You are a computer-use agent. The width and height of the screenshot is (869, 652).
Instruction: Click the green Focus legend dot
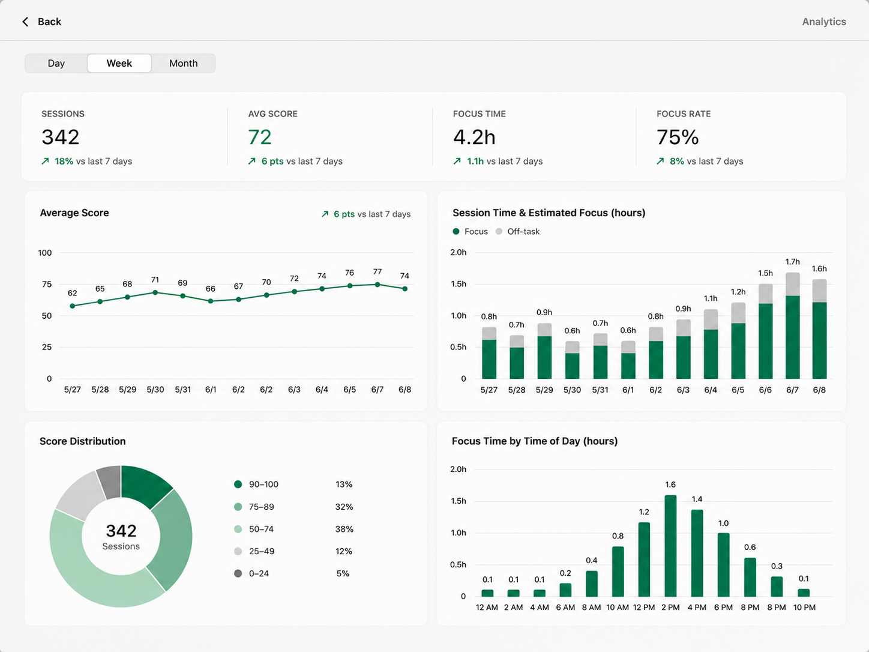456,231
